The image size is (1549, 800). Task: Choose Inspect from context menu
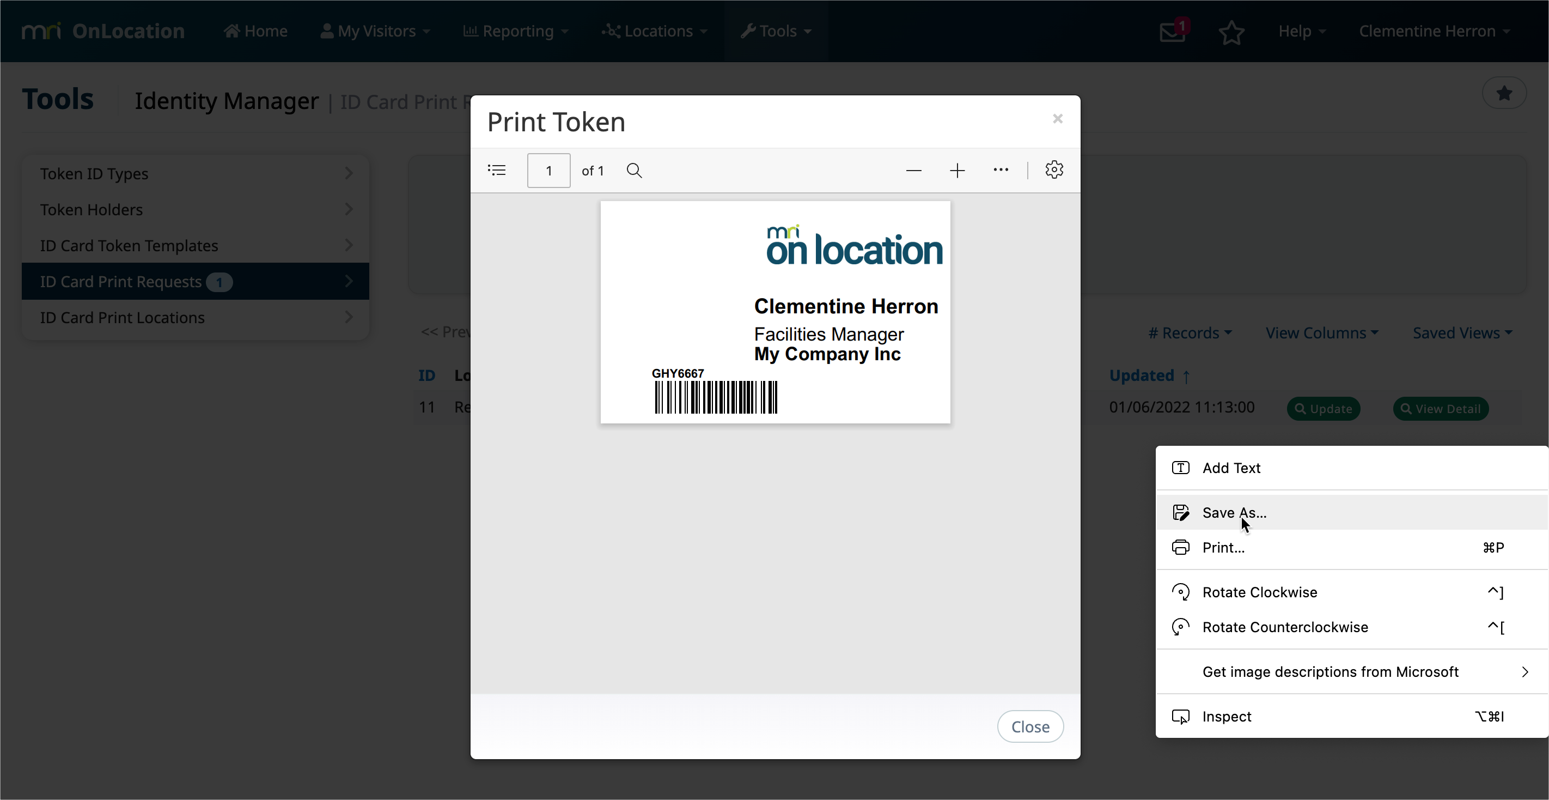1352,717
